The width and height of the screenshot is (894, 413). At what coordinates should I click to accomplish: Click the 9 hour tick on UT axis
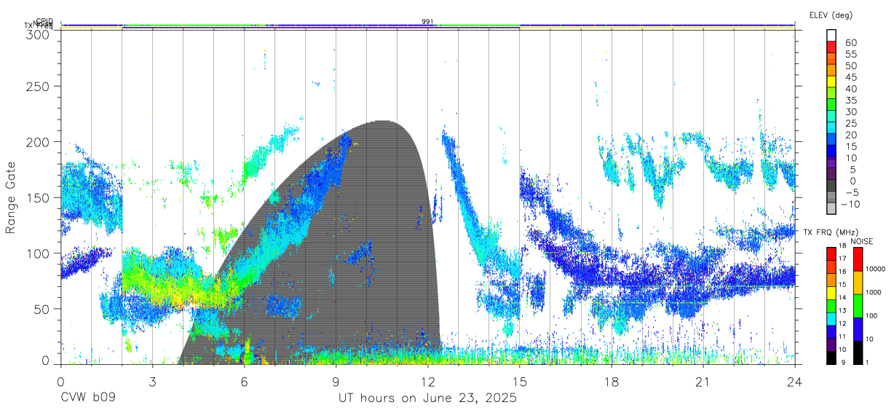[x=336, y=381]
